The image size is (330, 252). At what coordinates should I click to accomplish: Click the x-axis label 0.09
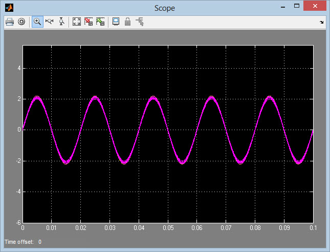tap(284, 228)
